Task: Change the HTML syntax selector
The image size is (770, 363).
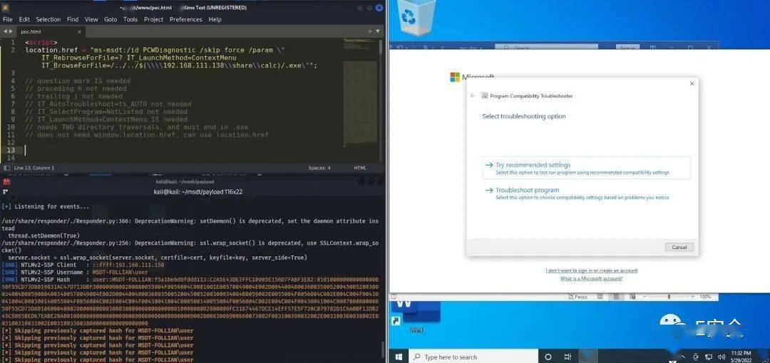Action: point(360,168)
